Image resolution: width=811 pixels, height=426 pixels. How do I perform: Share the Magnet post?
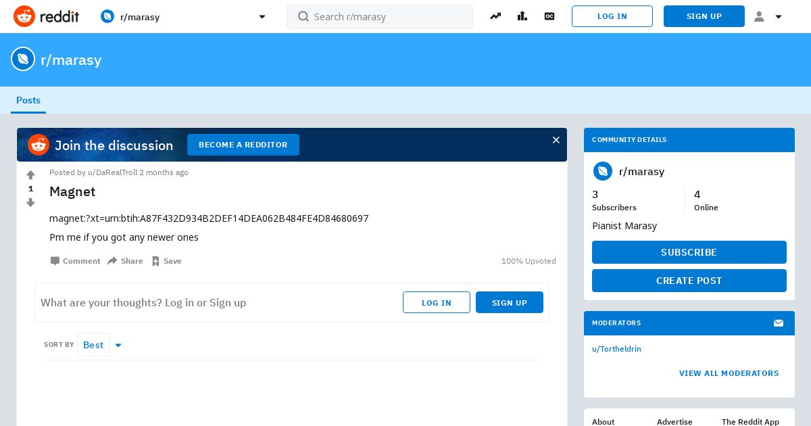coord(125,261)
